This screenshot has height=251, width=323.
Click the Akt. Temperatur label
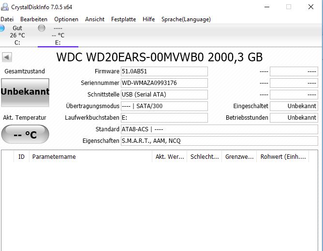pos(25,118)
